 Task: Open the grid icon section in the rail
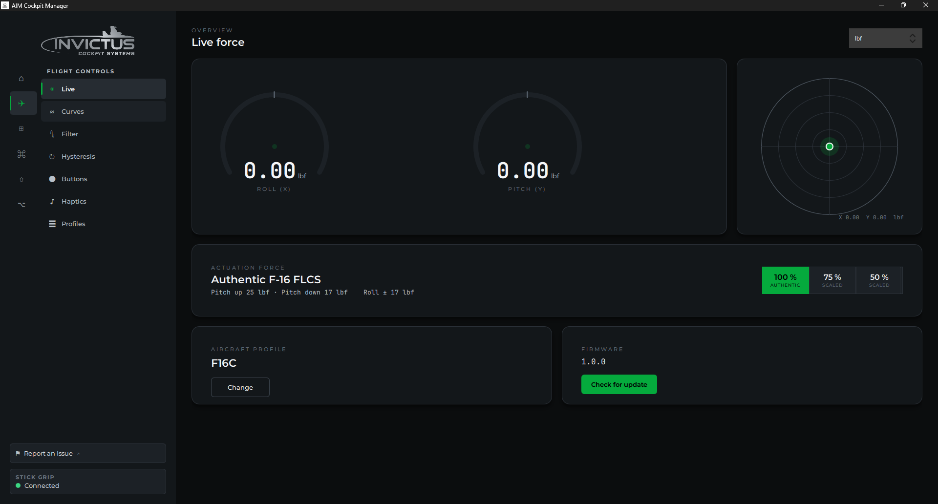coord(21,129)
